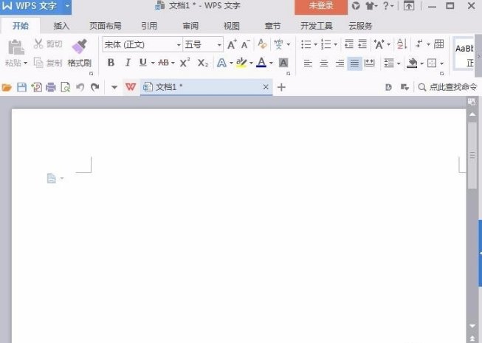The height and width of the screenshot is (343, 482).
Task: Apply superscript X² formatting
Action: click(185, 63)
